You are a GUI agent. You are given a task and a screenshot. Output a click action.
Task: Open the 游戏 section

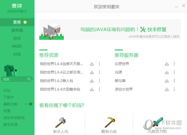(17, 38)
